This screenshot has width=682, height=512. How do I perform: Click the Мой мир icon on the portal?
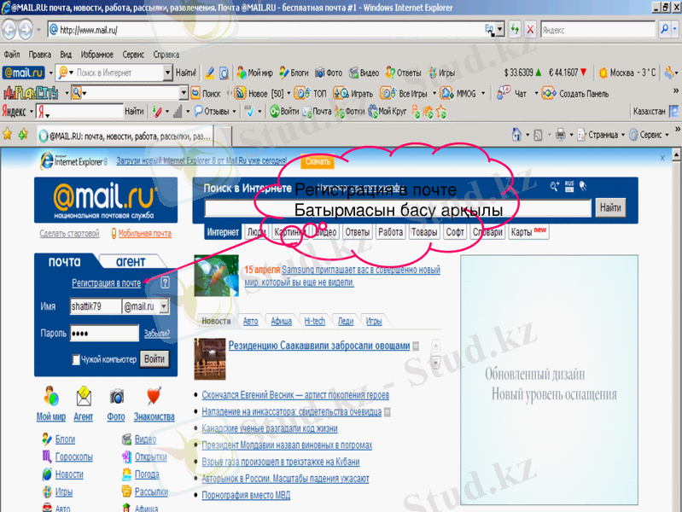pos(51,397)
